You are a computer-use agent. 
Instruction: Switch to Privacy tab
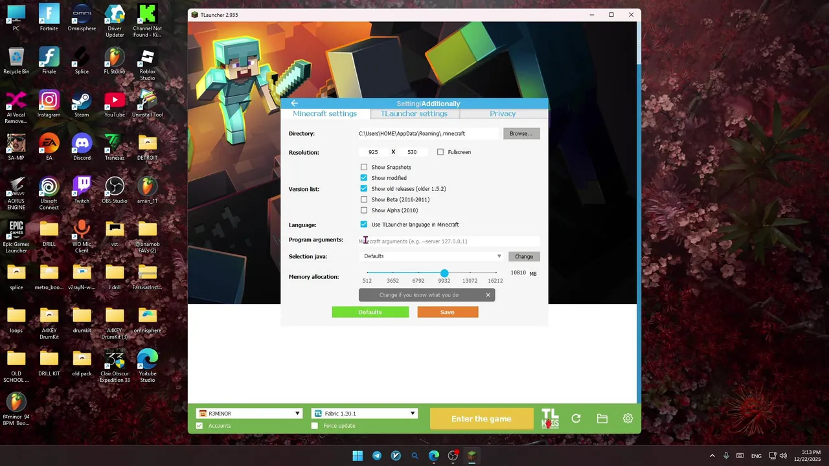tap(503, 114)
